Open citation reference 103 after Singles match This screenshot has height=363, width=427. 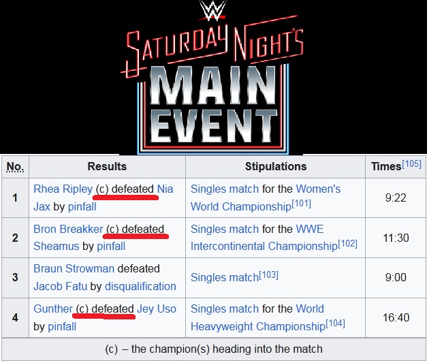[x=268, y=274]
